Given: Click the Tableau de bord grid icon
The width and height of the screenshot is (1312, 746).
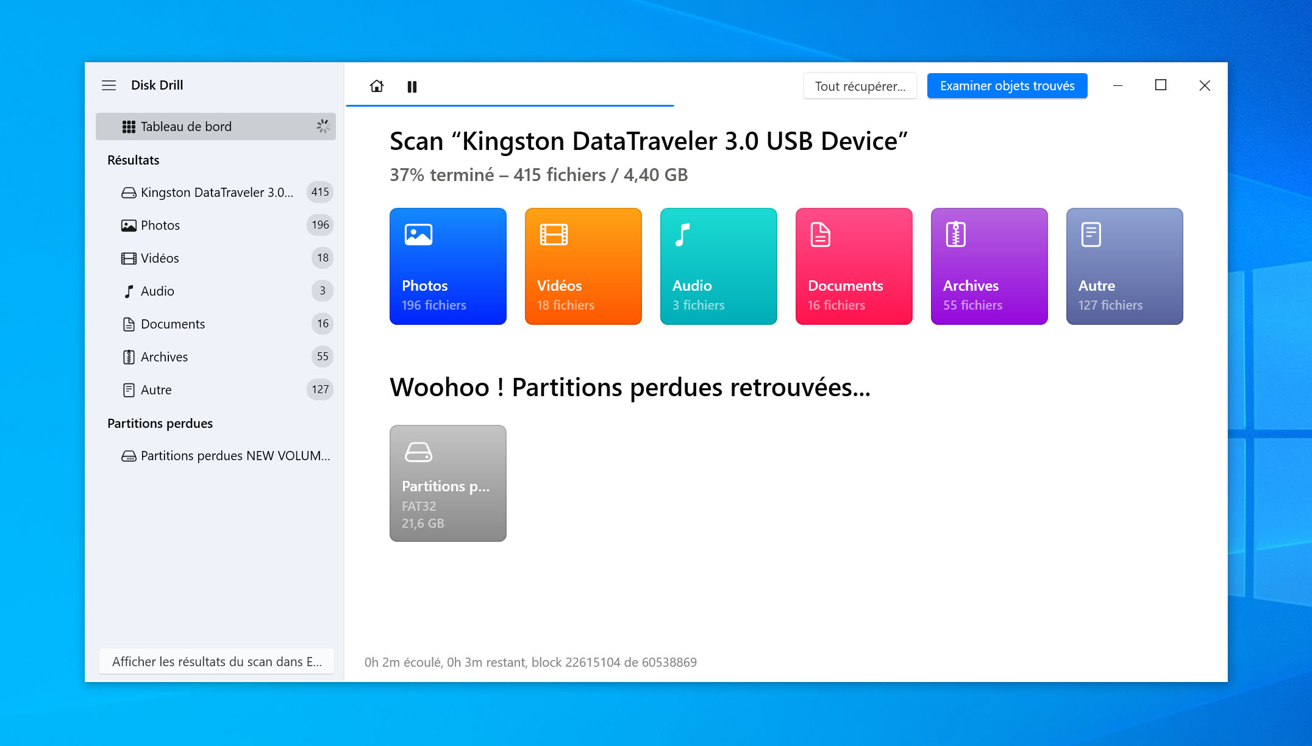Looking at the screenshot, I should 129,127.
